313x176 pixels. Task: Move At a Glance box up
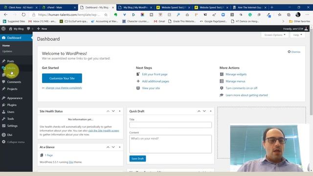(108, 147)
